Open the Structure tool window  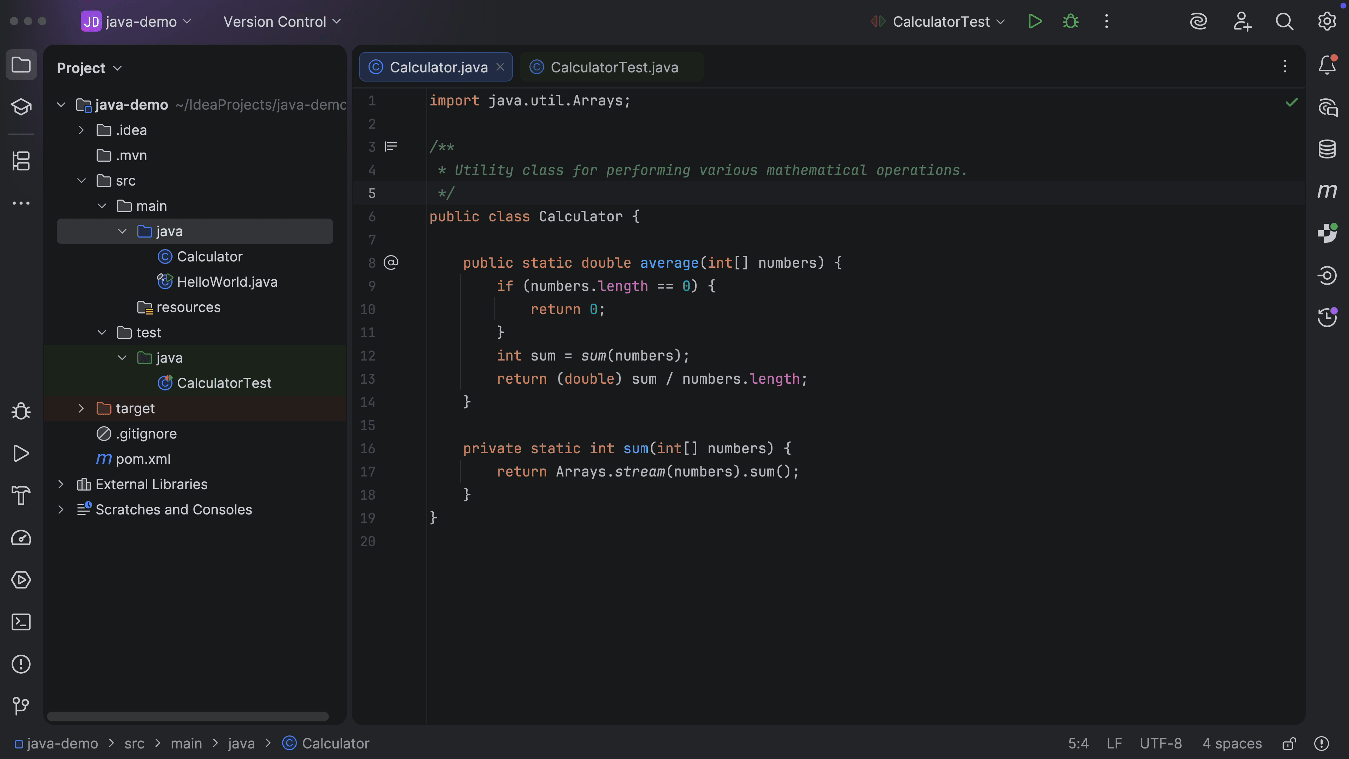click(21, 161)
